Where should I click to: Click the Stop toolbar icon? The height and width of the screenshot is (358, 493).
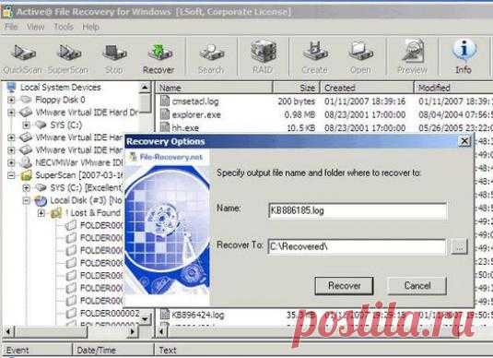pos(114,58)
